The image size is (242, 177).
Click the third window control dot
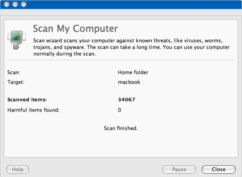click(x=24, y=4)
